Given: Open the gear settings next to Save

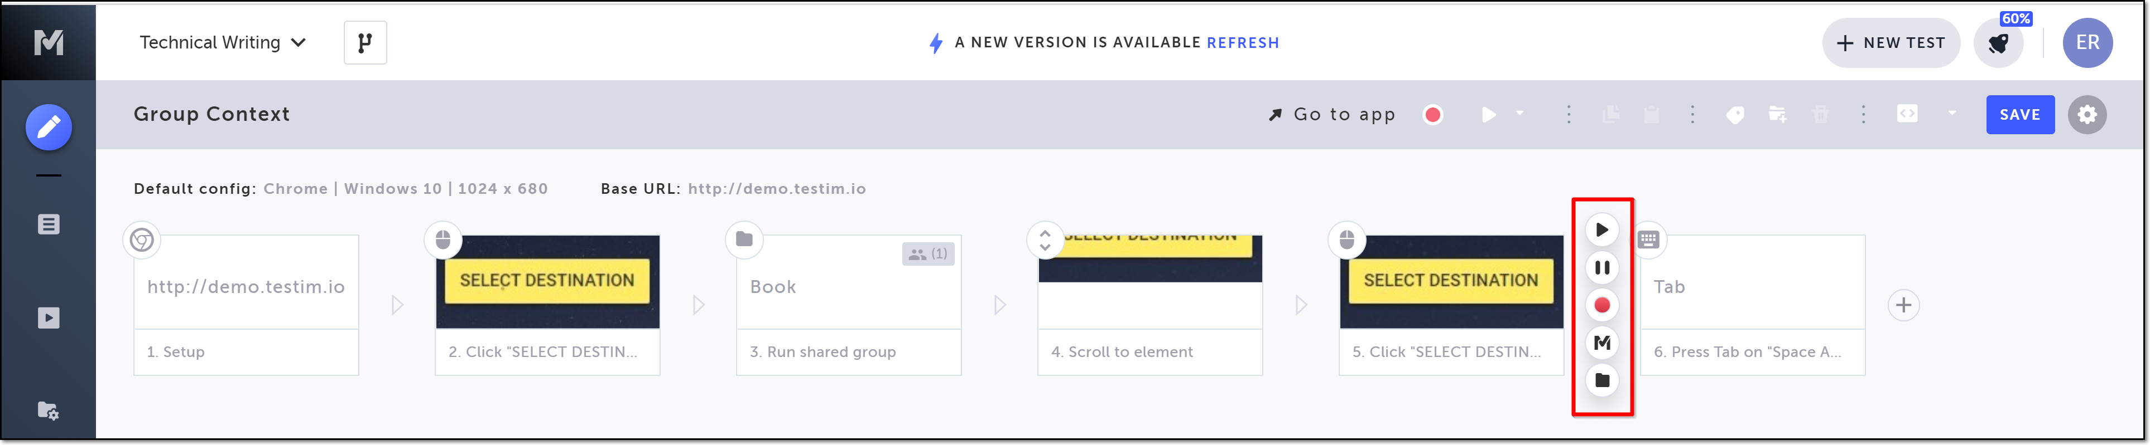Looking at the screenshot, I should click(x=2086, y=115).
